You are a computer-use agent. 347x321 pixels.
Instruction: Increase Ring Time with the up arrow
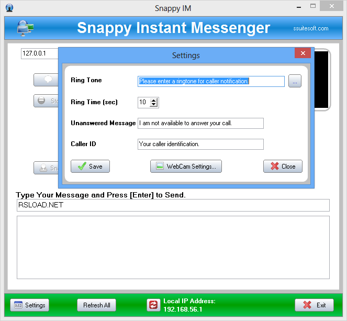pyautogui.click(x=153, y=101)
